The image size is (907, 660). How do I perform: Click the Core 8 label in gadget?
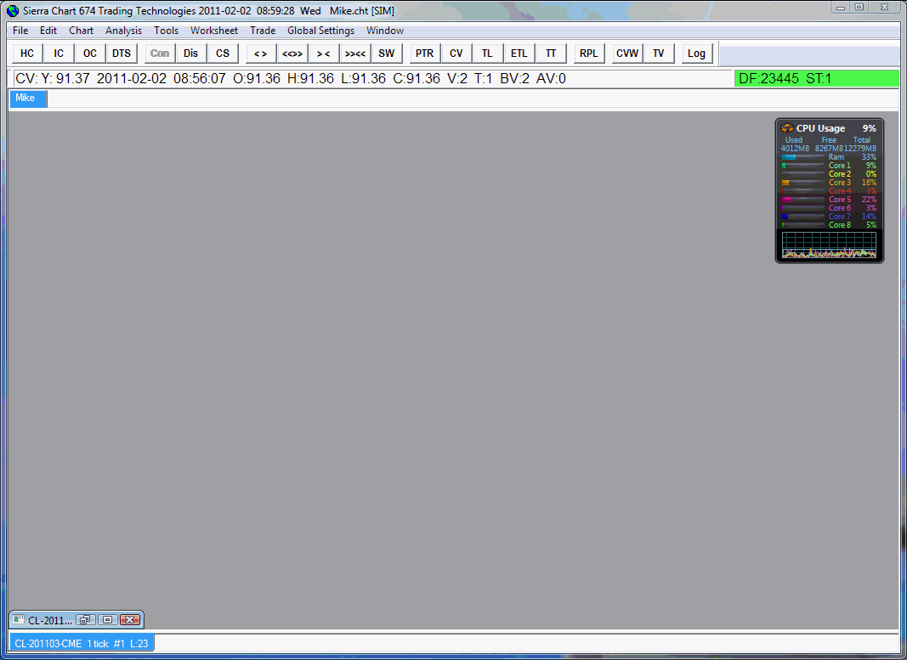(839, 225)
